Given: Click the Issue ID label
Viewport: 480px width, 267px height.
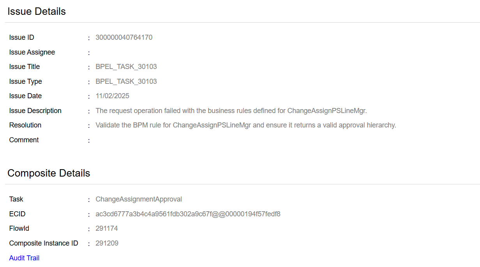Looking at the screenshot, I should pos(22,37).
